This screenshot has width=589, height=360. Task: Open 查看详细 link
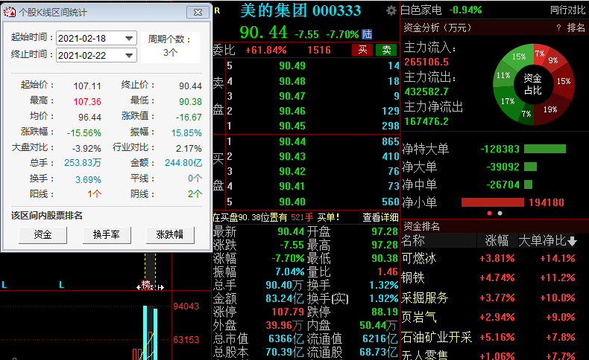380,217
